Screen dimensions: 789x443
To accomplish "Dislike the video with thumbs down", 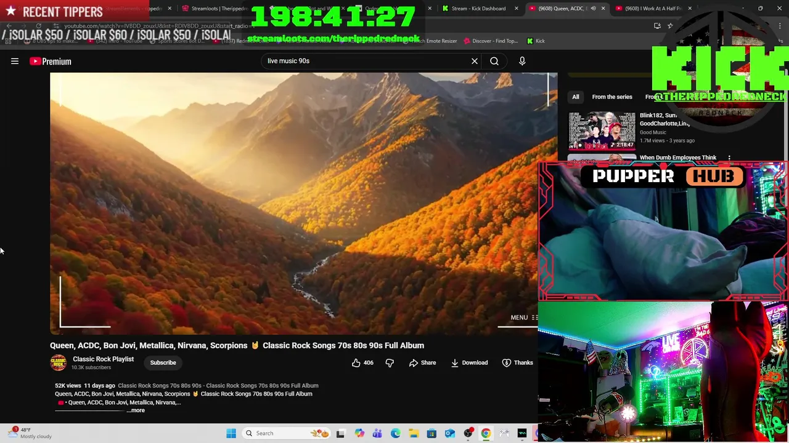I will coord(390,362).
